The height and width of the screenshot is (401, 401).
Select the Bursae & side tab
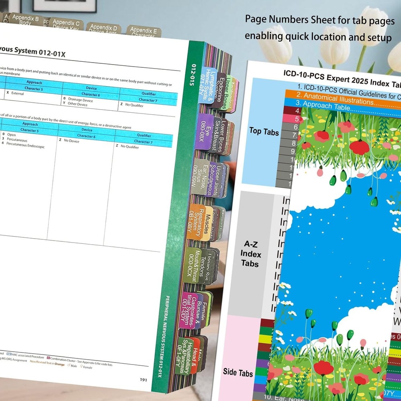[x=199, y=312]
